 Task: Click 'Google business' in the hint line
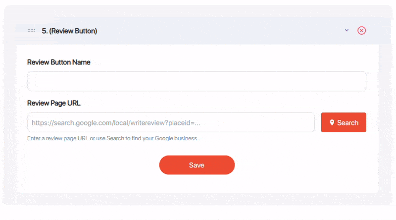click(176, 138)
